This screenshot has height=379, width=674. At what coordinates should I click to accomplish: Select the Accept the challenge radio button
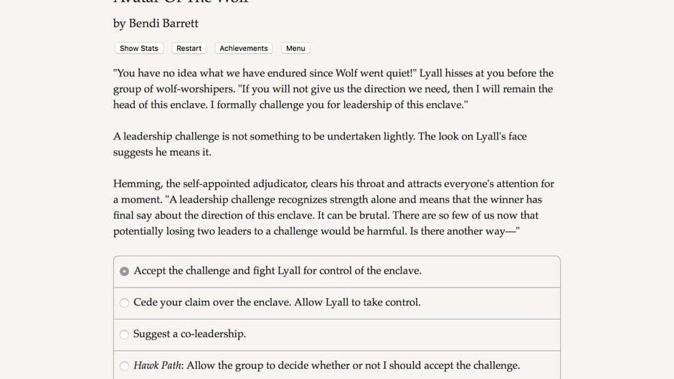tap(124, 271)
